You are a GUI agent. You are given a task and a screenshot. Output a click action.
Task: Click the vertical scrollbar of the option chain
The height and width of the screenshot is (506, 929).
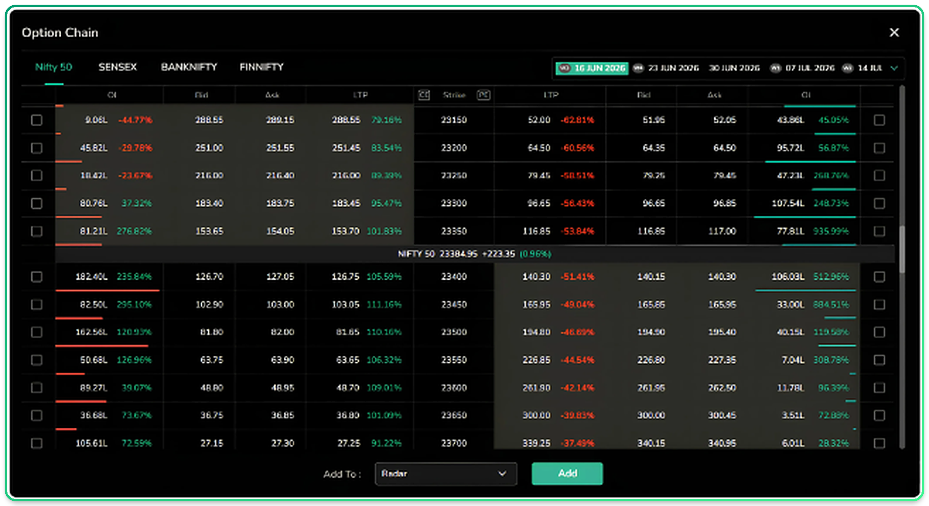tap(902, 249)
